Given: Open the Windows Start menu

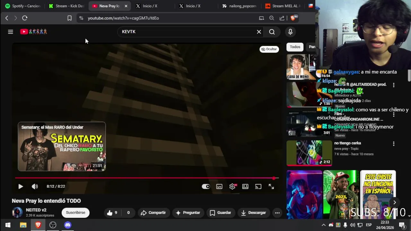Looking at the screenshot, I should (8, 225).
